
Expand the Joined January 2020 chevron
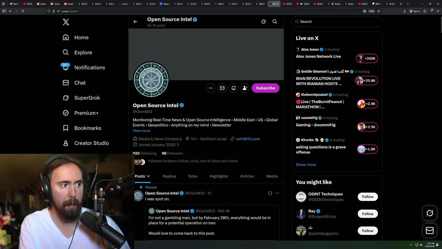coord(178,145)
